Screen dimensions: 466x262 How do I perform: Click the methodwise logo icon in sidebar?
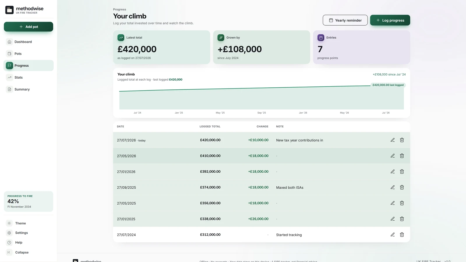coord(9,10)
